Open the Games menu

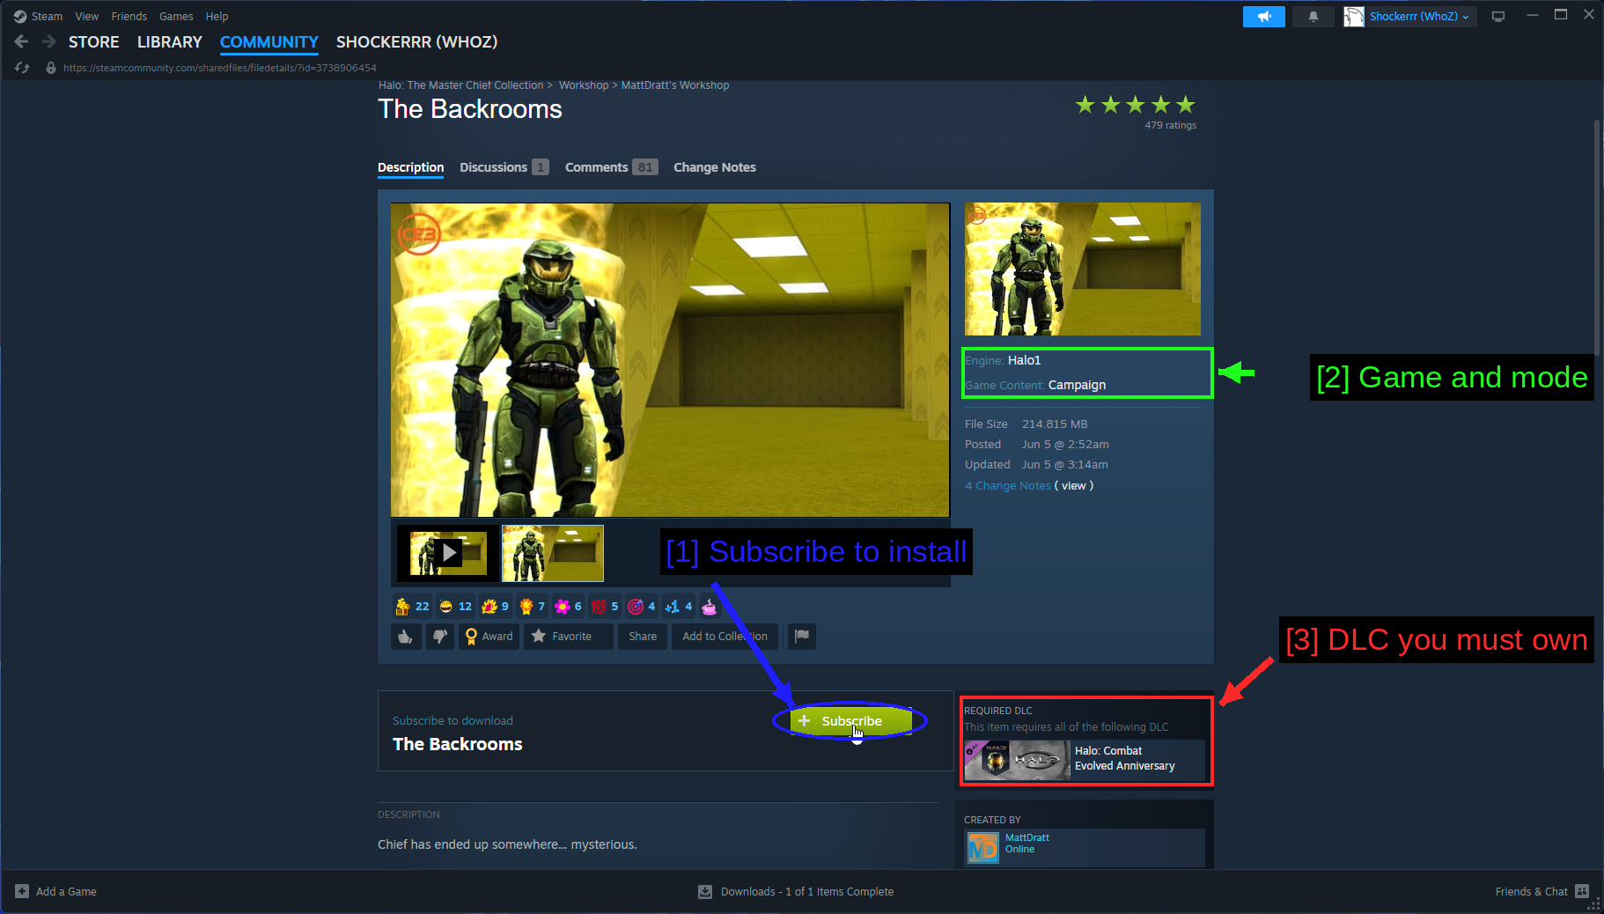click(176, 17)
